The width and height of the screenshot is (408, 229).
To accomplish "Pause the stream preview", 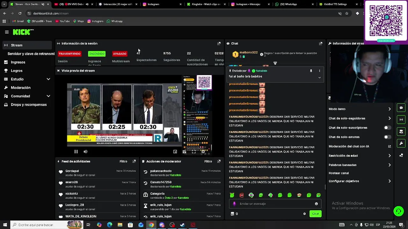I will click(76, 152).
